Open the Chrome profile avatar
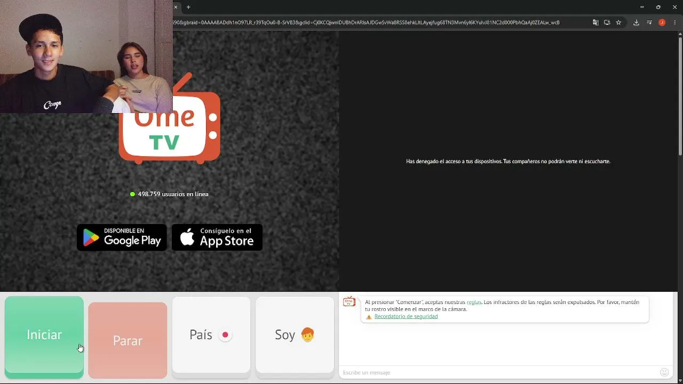 (x=662, y=22)
